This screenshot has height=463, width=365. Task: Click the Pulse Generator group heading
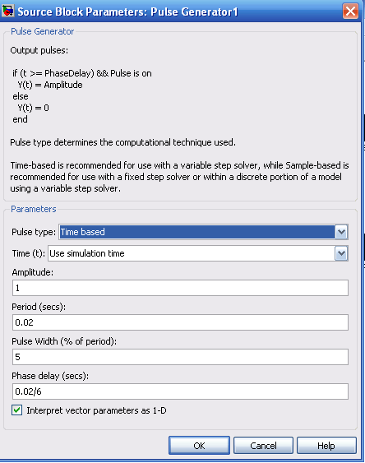click(x=42, y=31)
